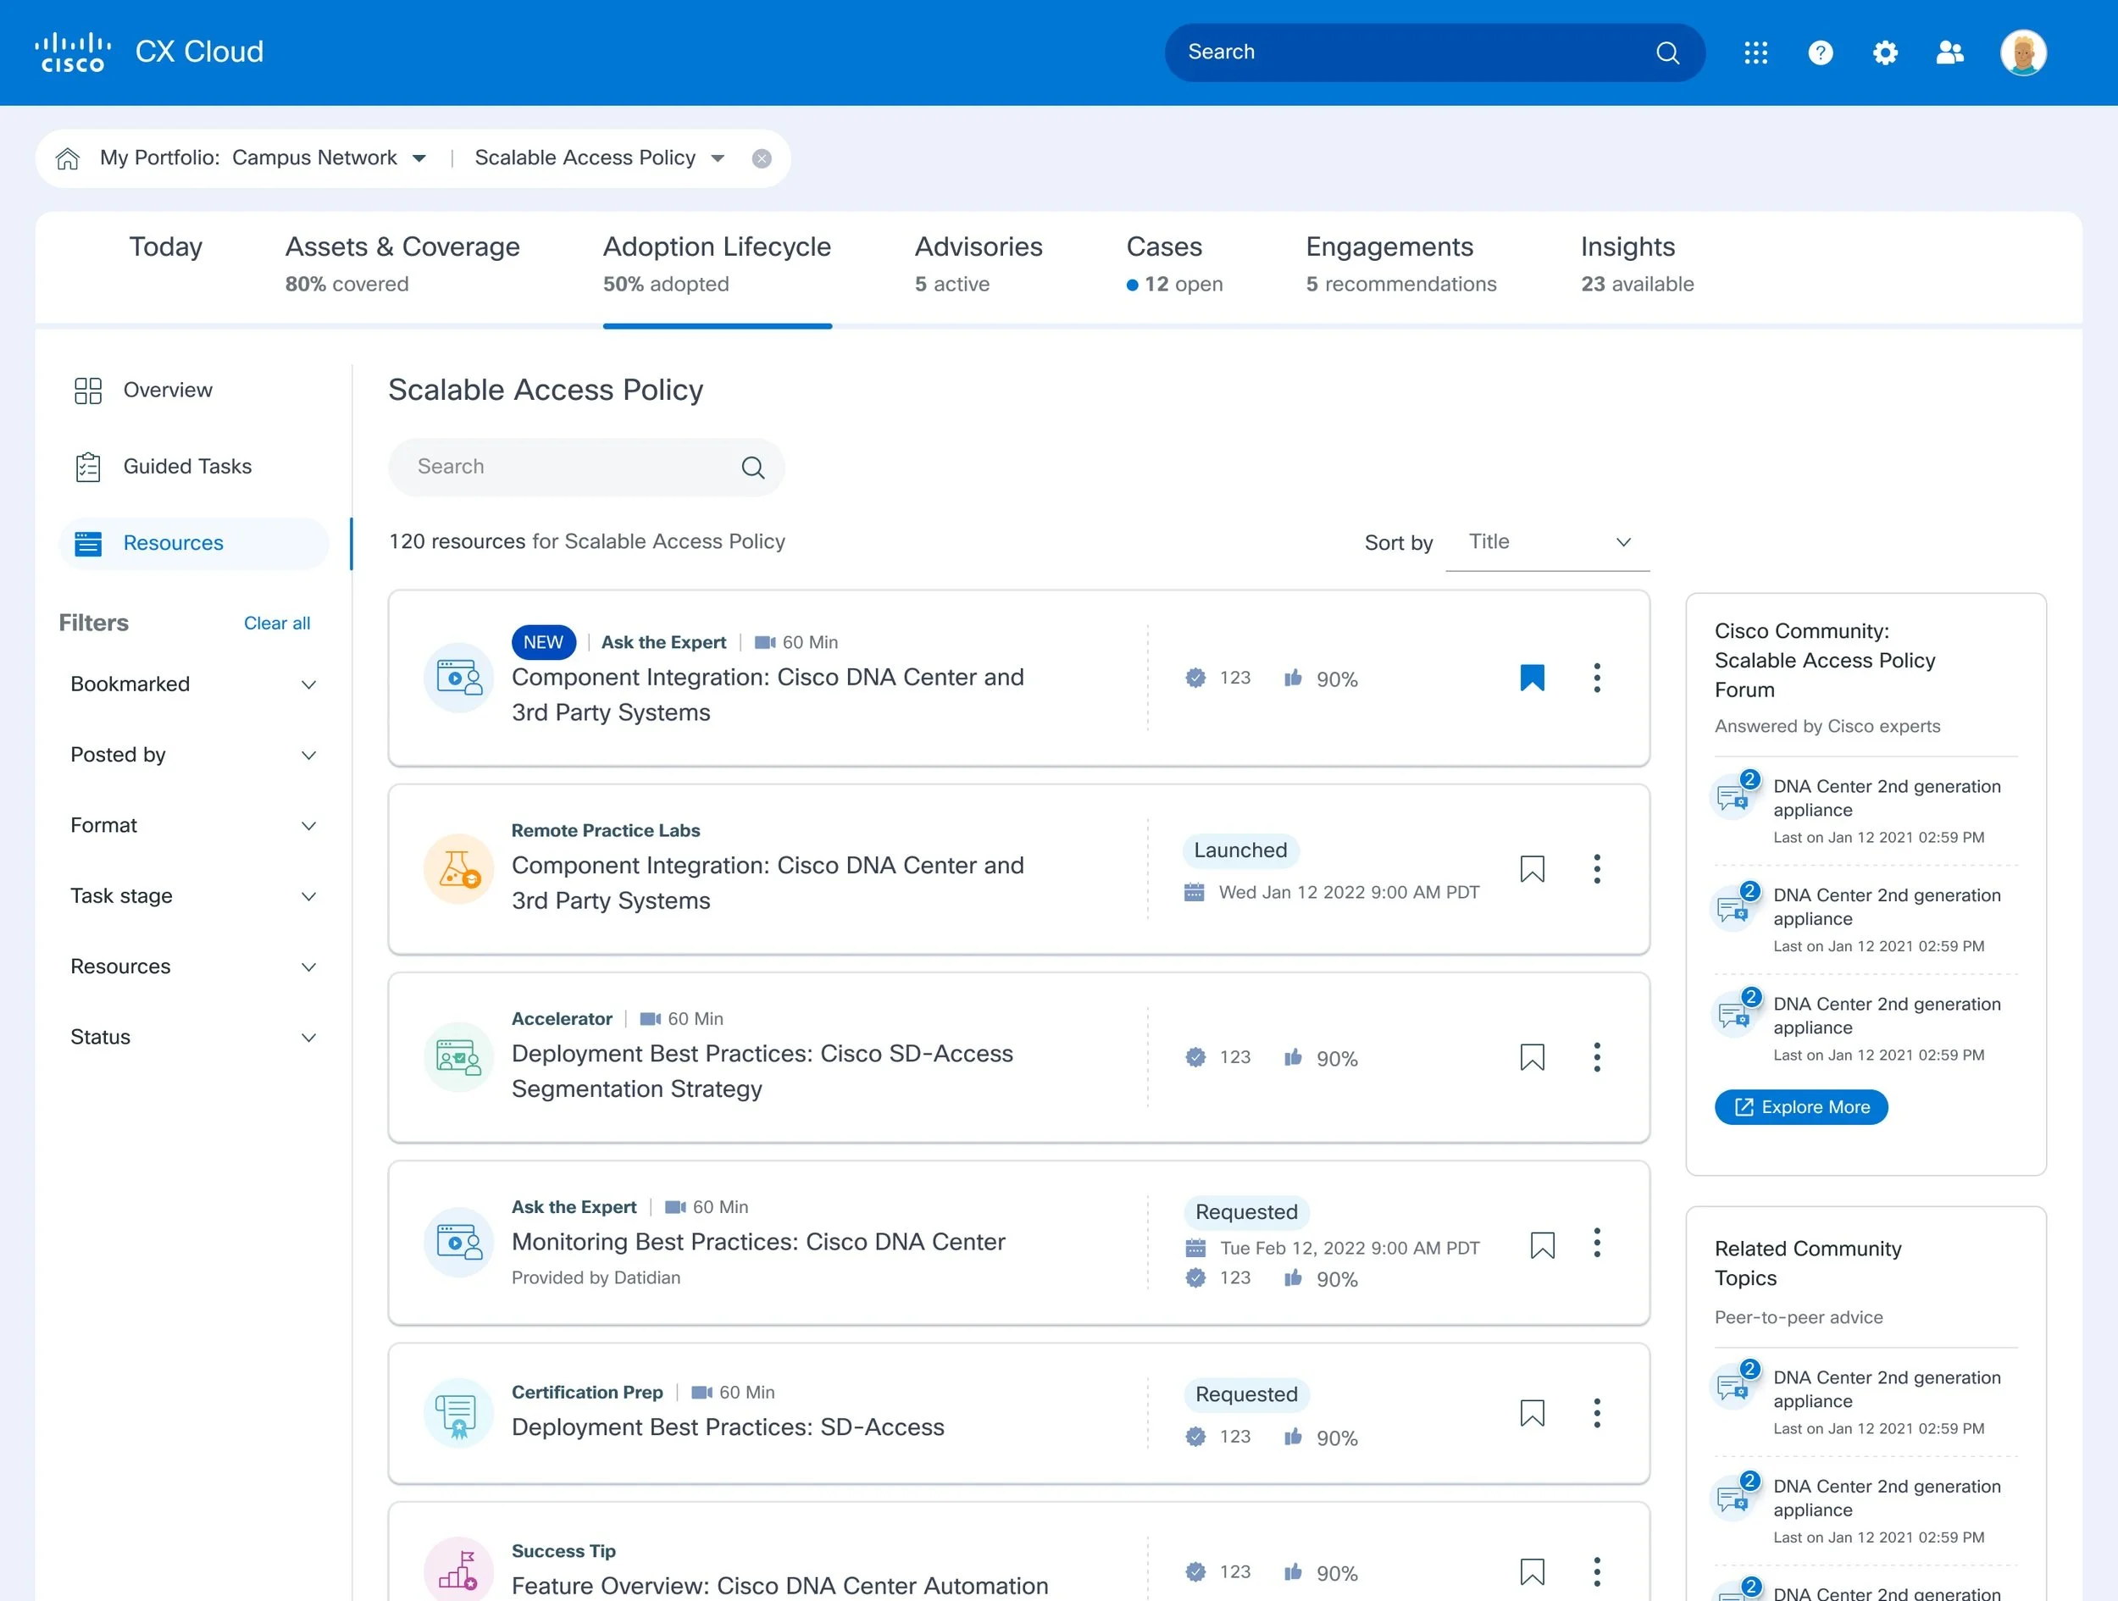The width and height of the screenshot is (2118, 1601).
Task: Open kebab menu for Deployment Best Practices: SD-Access
Action: click(x=1596, y=1413)
